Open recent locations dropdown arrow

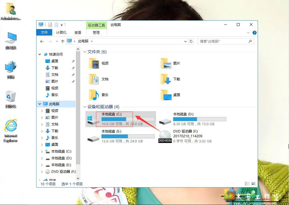point(57,41)
